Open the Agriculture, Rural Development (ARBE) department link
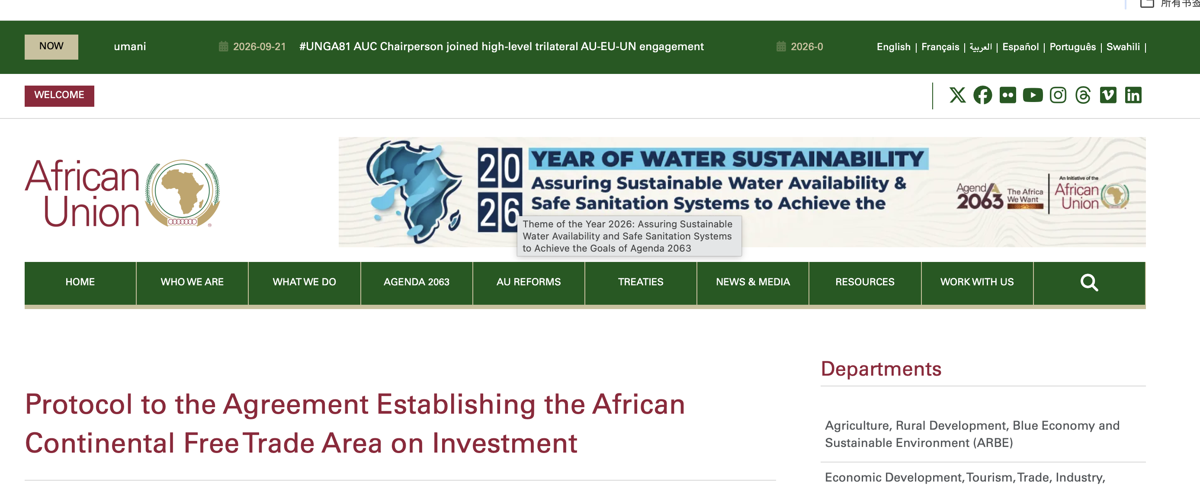The image size is (1200, 485). (972, 434)
